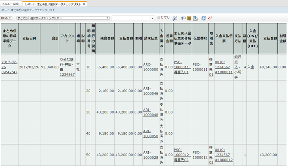Close the まとめ払い選択データチェックリスト report tab
This screenshot has width=288, height=168.
[84, 4]
